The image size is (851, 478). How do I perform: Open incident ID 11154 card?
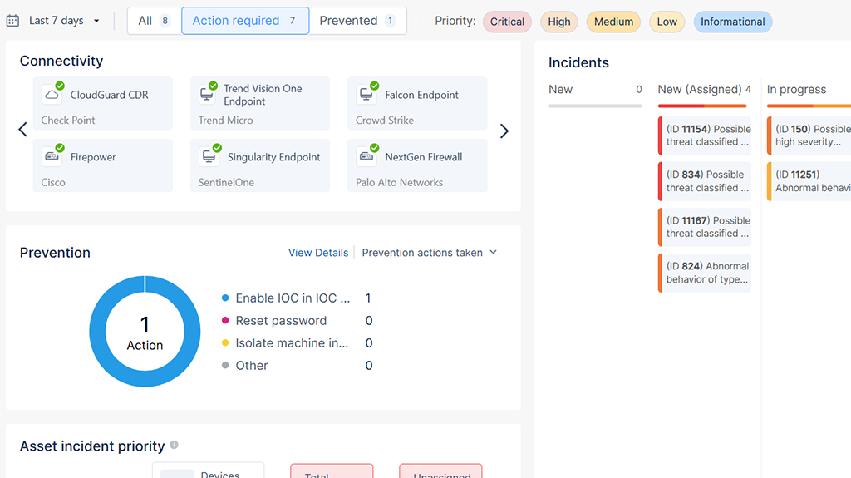(706, 136)
